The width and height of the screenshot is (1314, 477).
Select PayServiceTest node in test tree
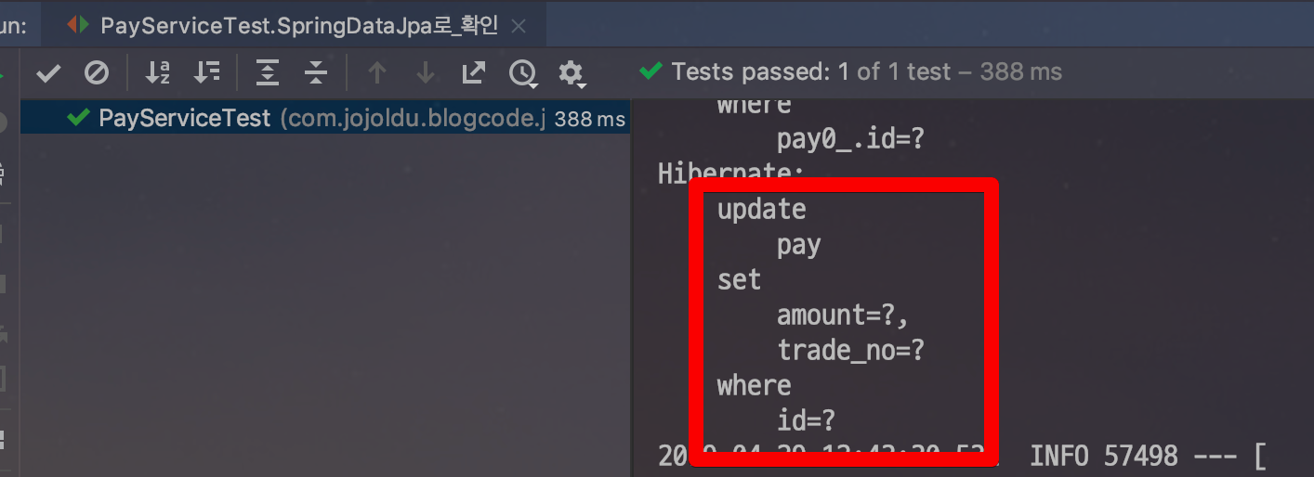325,119
